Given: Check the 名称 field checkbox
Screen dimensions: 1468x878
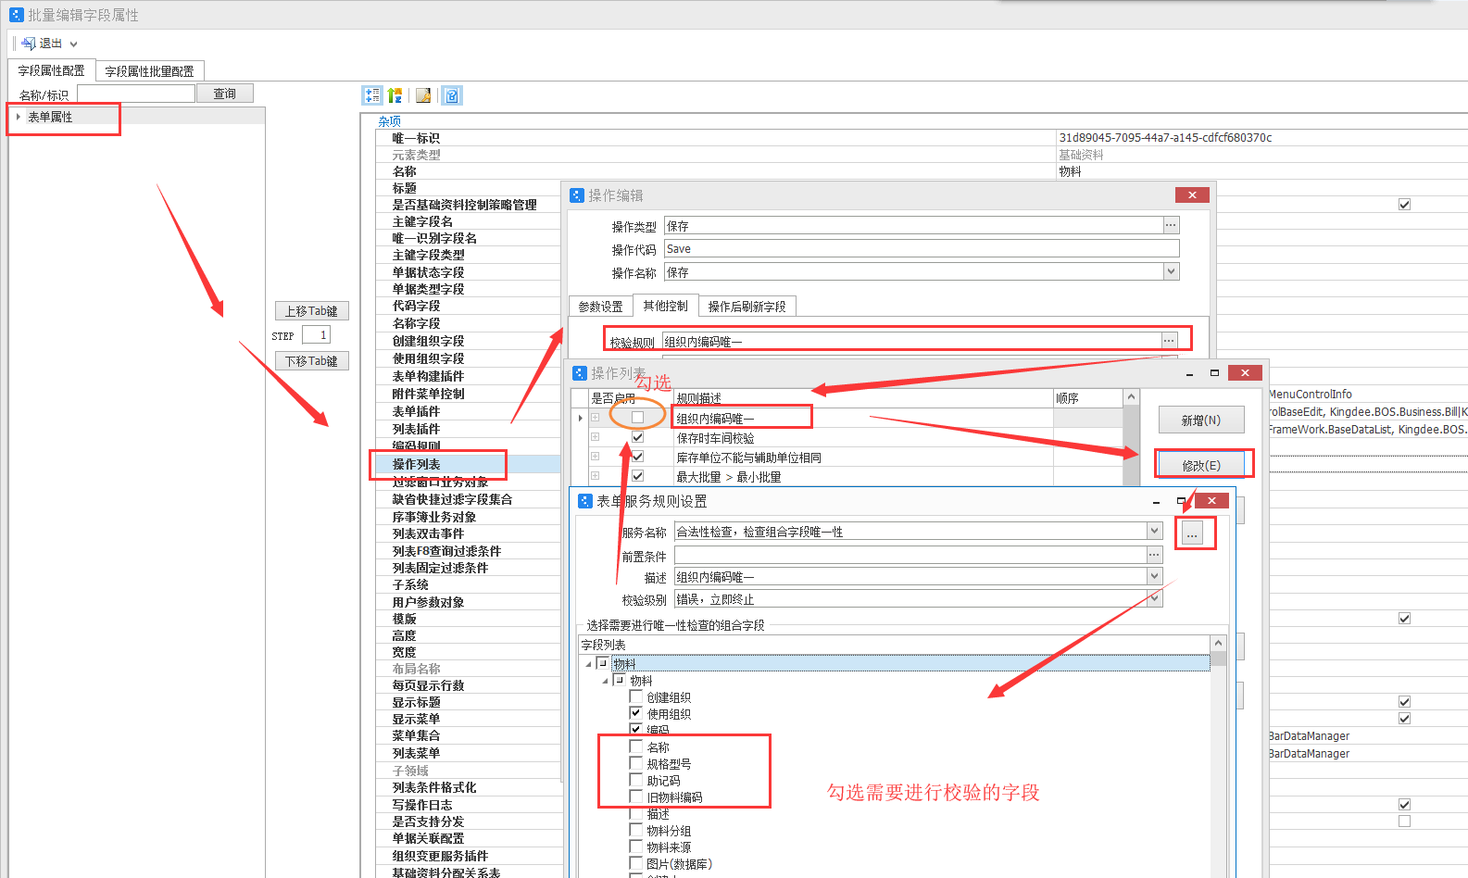Looking at the screenshot, I should click(636, 746).
